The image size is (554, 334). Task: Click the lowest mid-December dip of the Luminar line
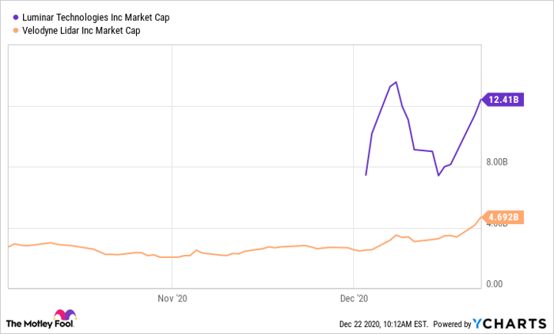pyautogui.click(x=438, y=176)
